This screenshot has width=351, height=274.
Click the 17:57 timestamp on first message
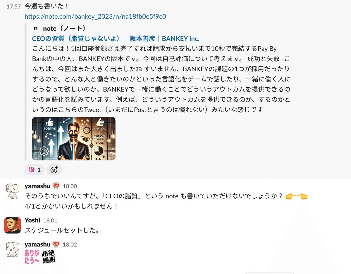pos(13,6)
